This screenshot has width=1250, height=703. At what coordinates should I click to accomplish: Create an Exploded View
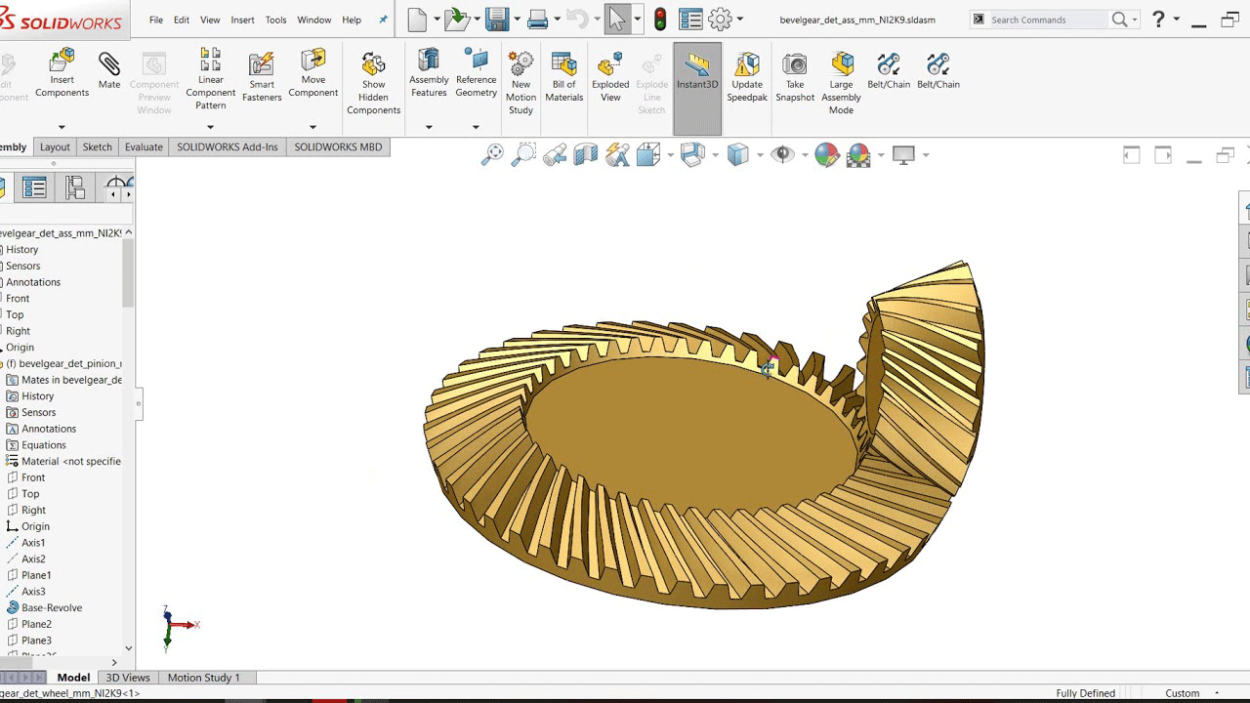(x=610, y=76)
